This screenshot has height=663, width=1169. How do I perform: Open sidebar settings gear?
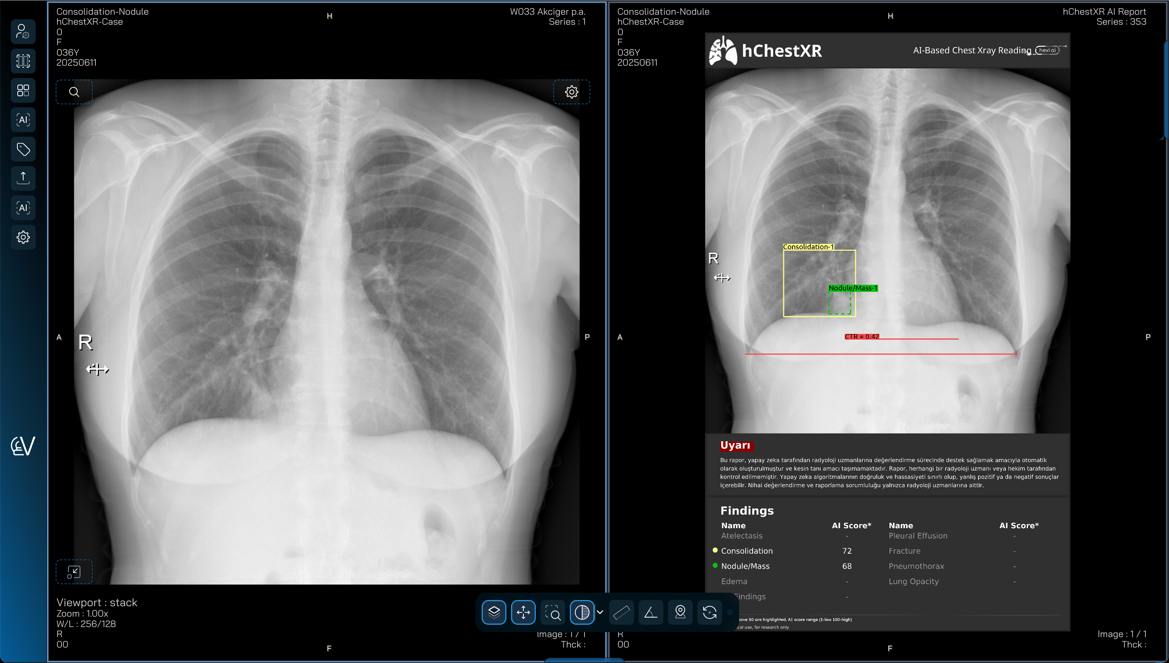23,237
